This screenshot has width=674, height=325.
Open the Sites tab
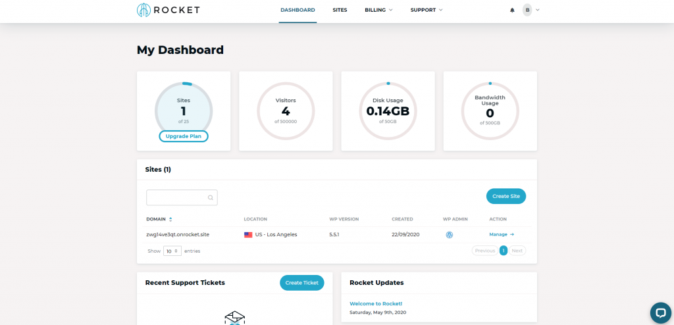[x=340, y=10]
